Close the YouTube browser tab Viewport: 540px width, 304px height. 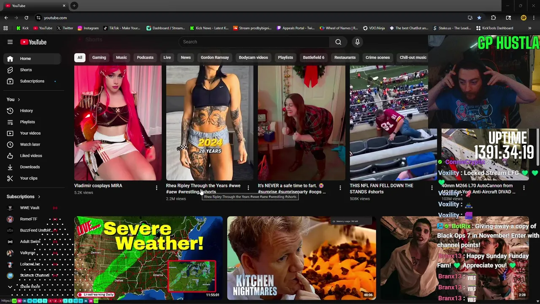pos(64,5)
